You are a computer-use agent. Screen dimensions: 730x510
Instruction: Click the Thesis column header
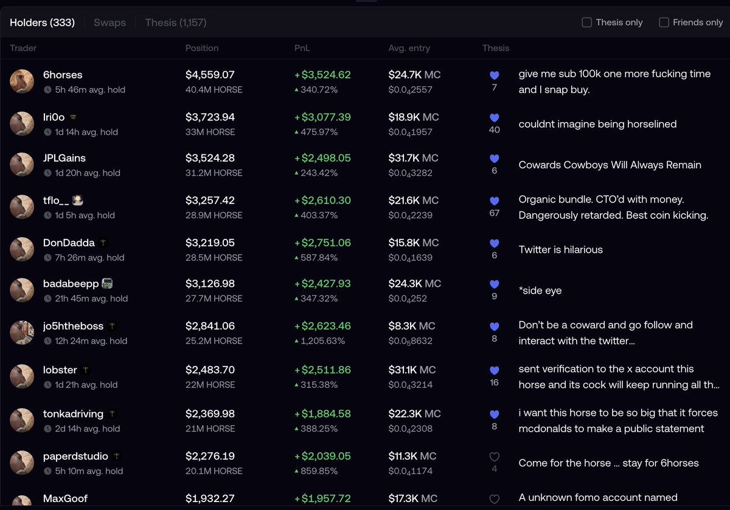[496, 48]
